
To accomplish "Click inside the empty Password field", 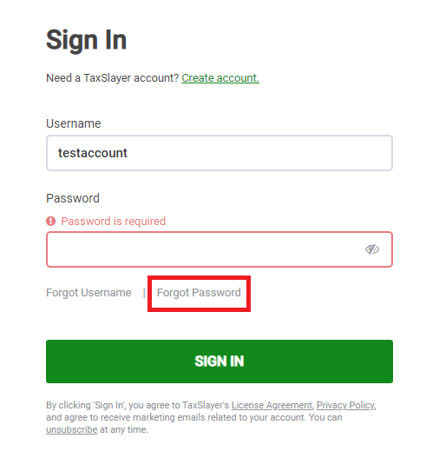I will coord(219,249).
